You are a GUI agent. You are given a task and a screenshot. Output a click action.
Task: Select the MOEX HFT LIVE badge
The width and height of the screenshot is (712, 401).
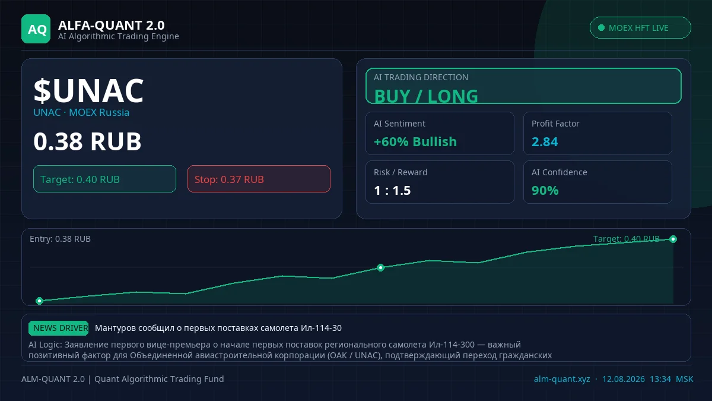tap(640, 28)
